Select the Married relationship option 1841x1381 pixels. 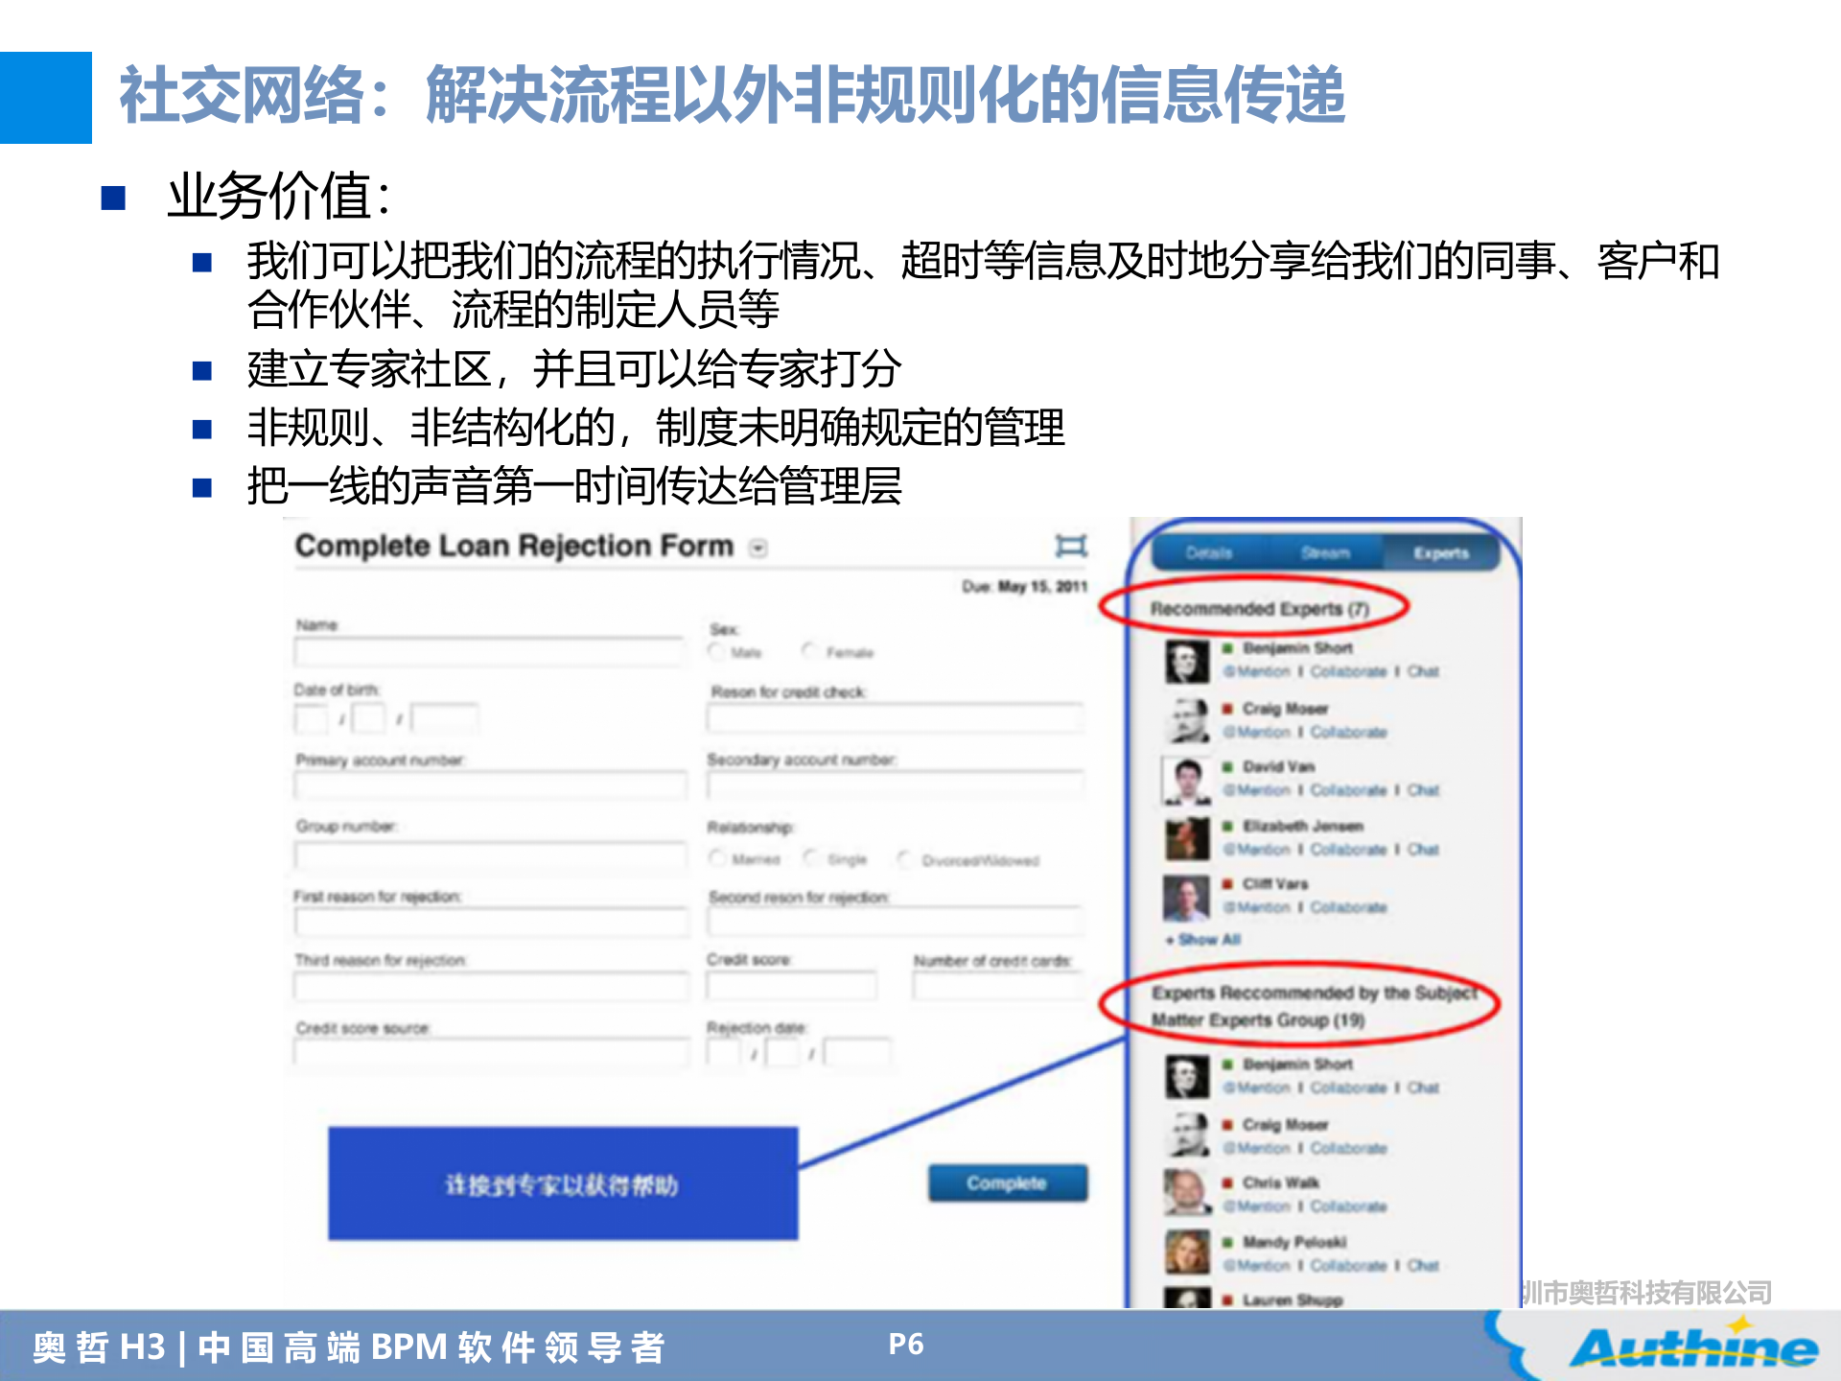click(x=719, y=858)
